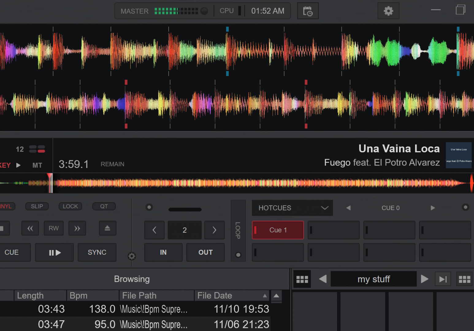Click the Browsing panel title

click(132, 279)
